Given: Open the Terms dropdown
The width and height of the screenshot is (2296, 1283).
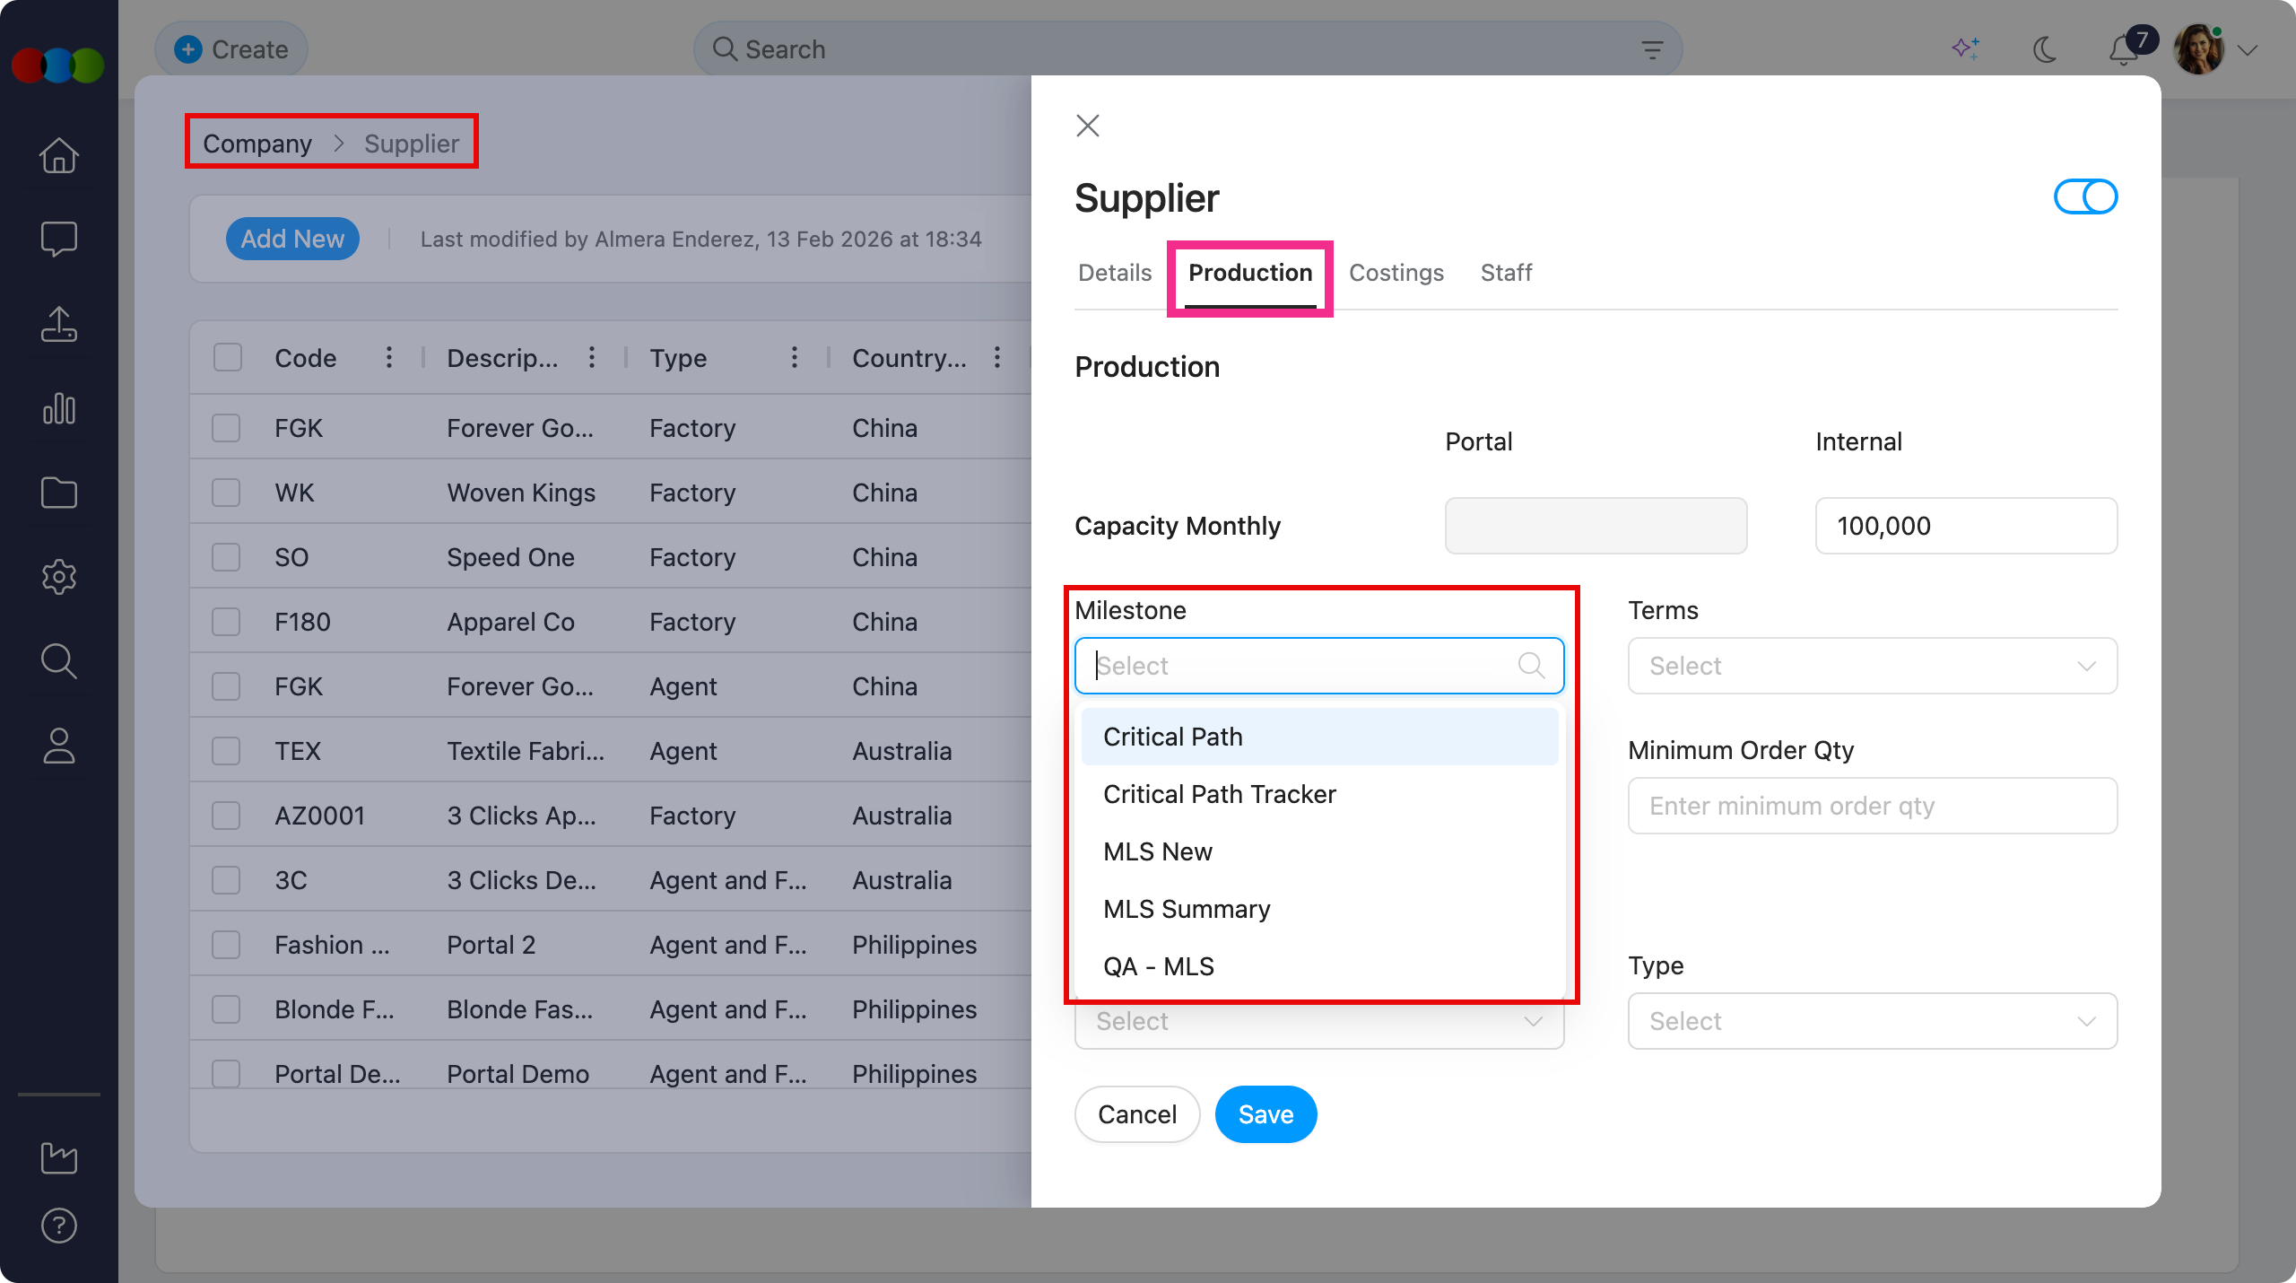Looking at the screenshot, I should tap(1873, 666).
